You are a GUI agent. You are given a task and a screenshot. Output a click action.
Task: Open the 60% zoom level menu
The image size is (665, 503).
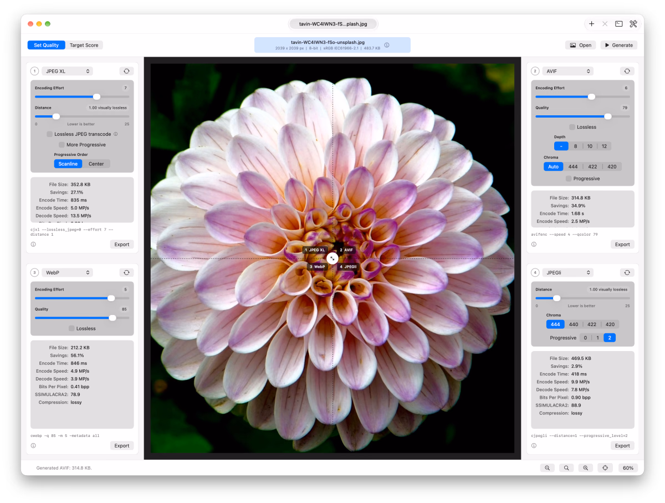tap(628, 468)
